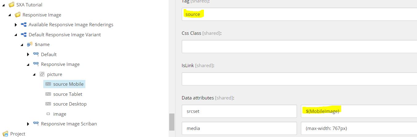Click the source Tablet code icon

[x=48, y=94]
